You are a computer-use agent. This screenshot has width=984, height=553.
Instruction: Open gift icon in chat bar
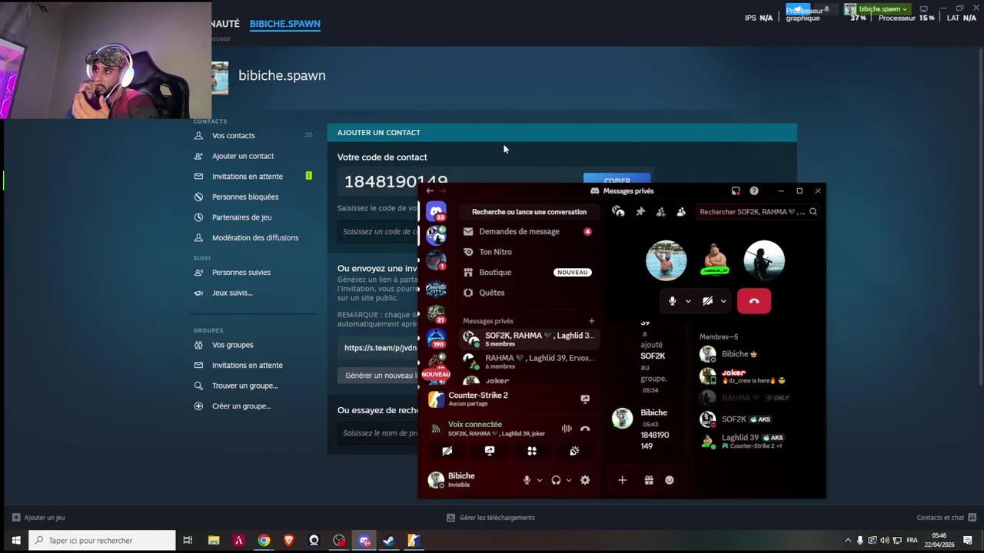649,480
